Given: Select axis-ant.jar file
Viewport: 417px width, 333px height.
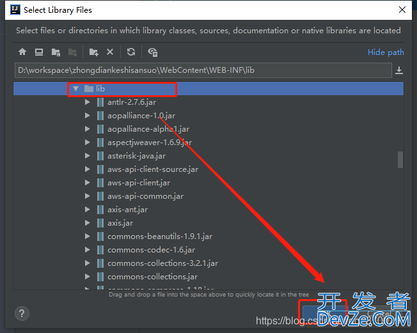Looking at the screenshot, I should pyautogui.click(x=127, y=210).
